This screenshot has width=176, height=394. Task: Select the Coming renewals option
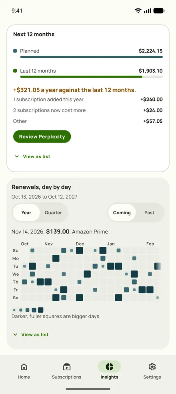click(x=122, y=213)
